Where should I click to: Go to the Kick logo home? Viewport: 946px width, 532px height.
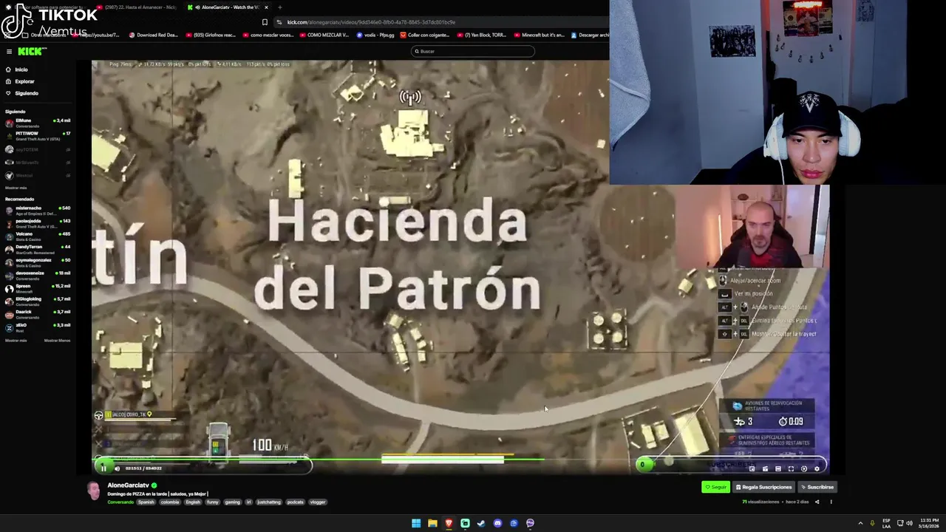(x=32, y=51)
